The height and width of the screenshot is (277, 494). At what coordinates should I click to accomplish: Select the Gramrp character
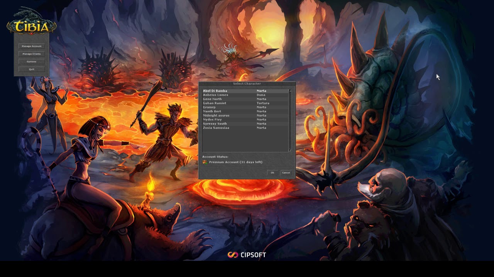[x=245, y=107]
